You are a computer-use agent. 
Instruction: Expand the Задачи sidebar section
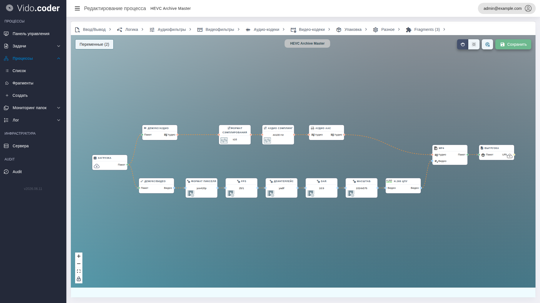[x=33, y=46]
